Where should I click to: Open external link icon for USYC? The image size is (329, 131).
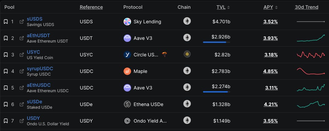pos(22,55)
